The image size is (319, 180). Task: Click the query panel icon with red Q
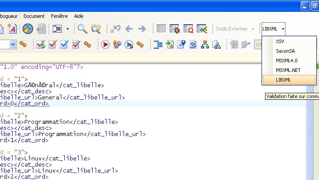188,29
